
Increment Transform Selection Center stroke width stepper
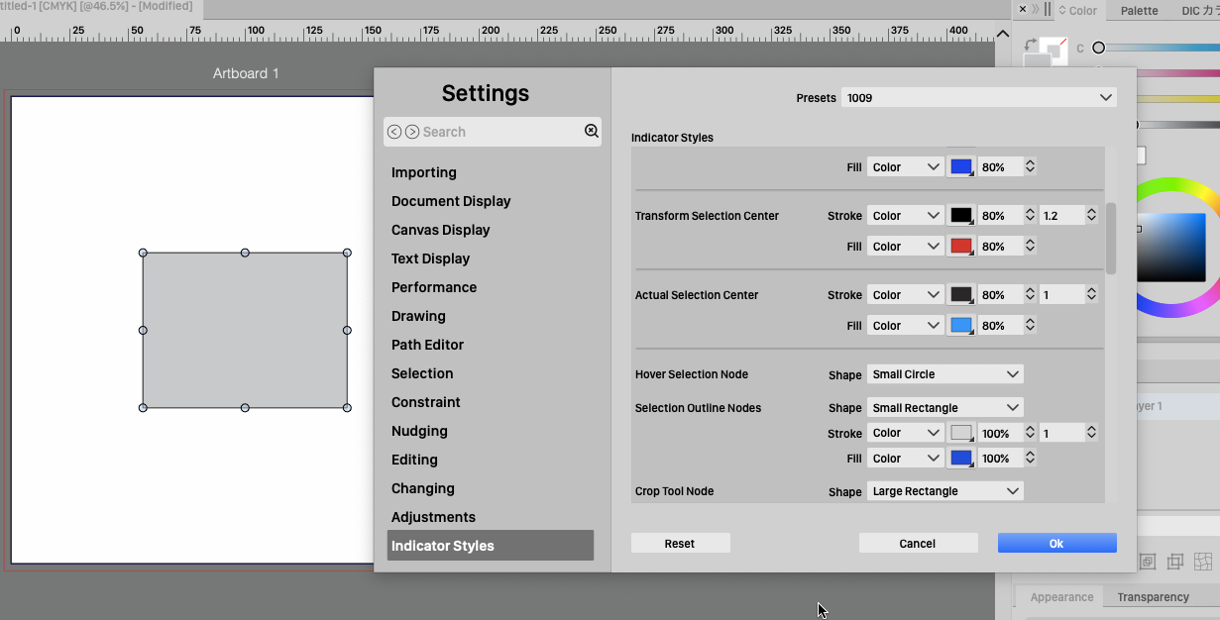point(1091,212)
